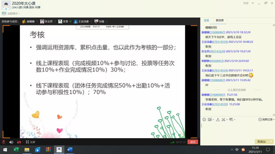Expand the dropdown arrow next to 举报
The height and width of the screenshot is (154, 275).
(253, 3)
